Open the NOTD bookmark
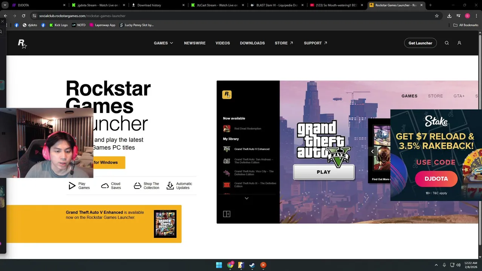This screenshot has width=482, height=271. coord(79,25)
